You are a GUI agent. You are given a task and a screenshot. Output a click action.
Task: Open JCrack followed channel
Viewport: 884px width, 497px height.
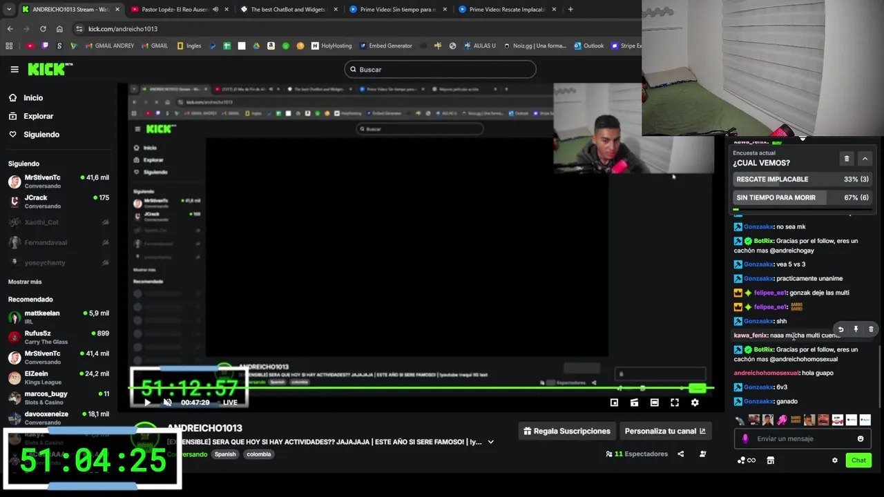(59, 202)
